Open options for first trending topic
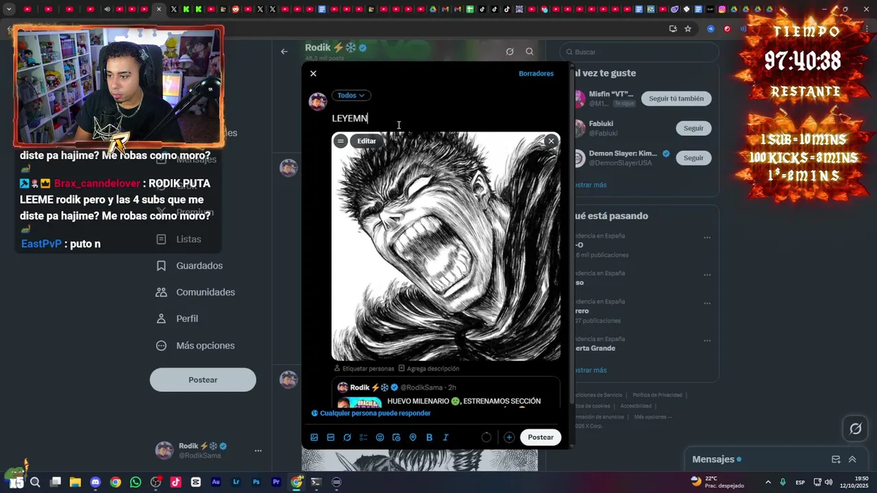The image size is (877, 493). pos(707,238)
